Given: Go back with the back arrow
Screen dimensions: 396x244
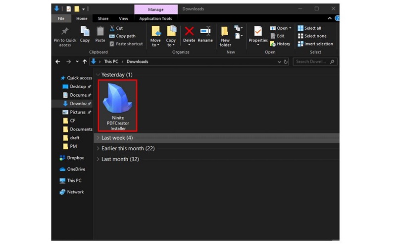Looking at the screenshot, I should [x=58, y=61].
